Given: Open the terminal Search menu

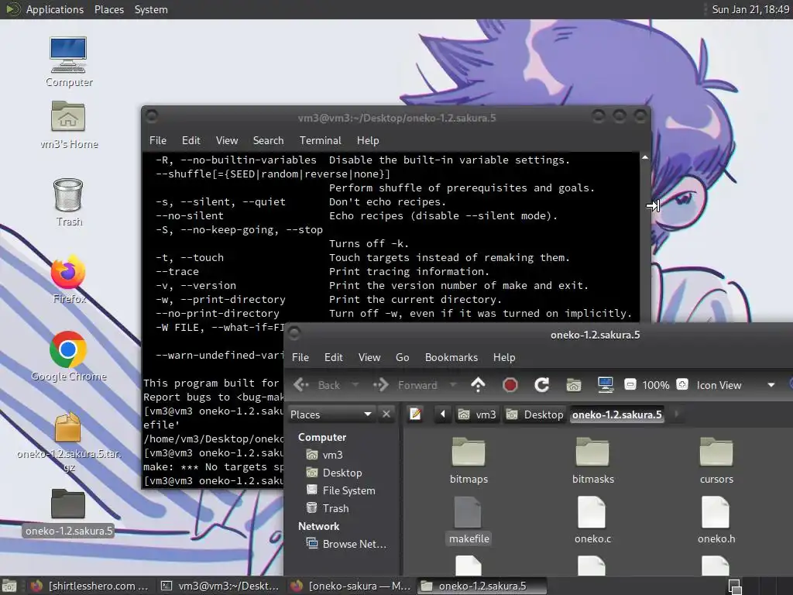Looking at the screenshot, I should pos(268,140).
